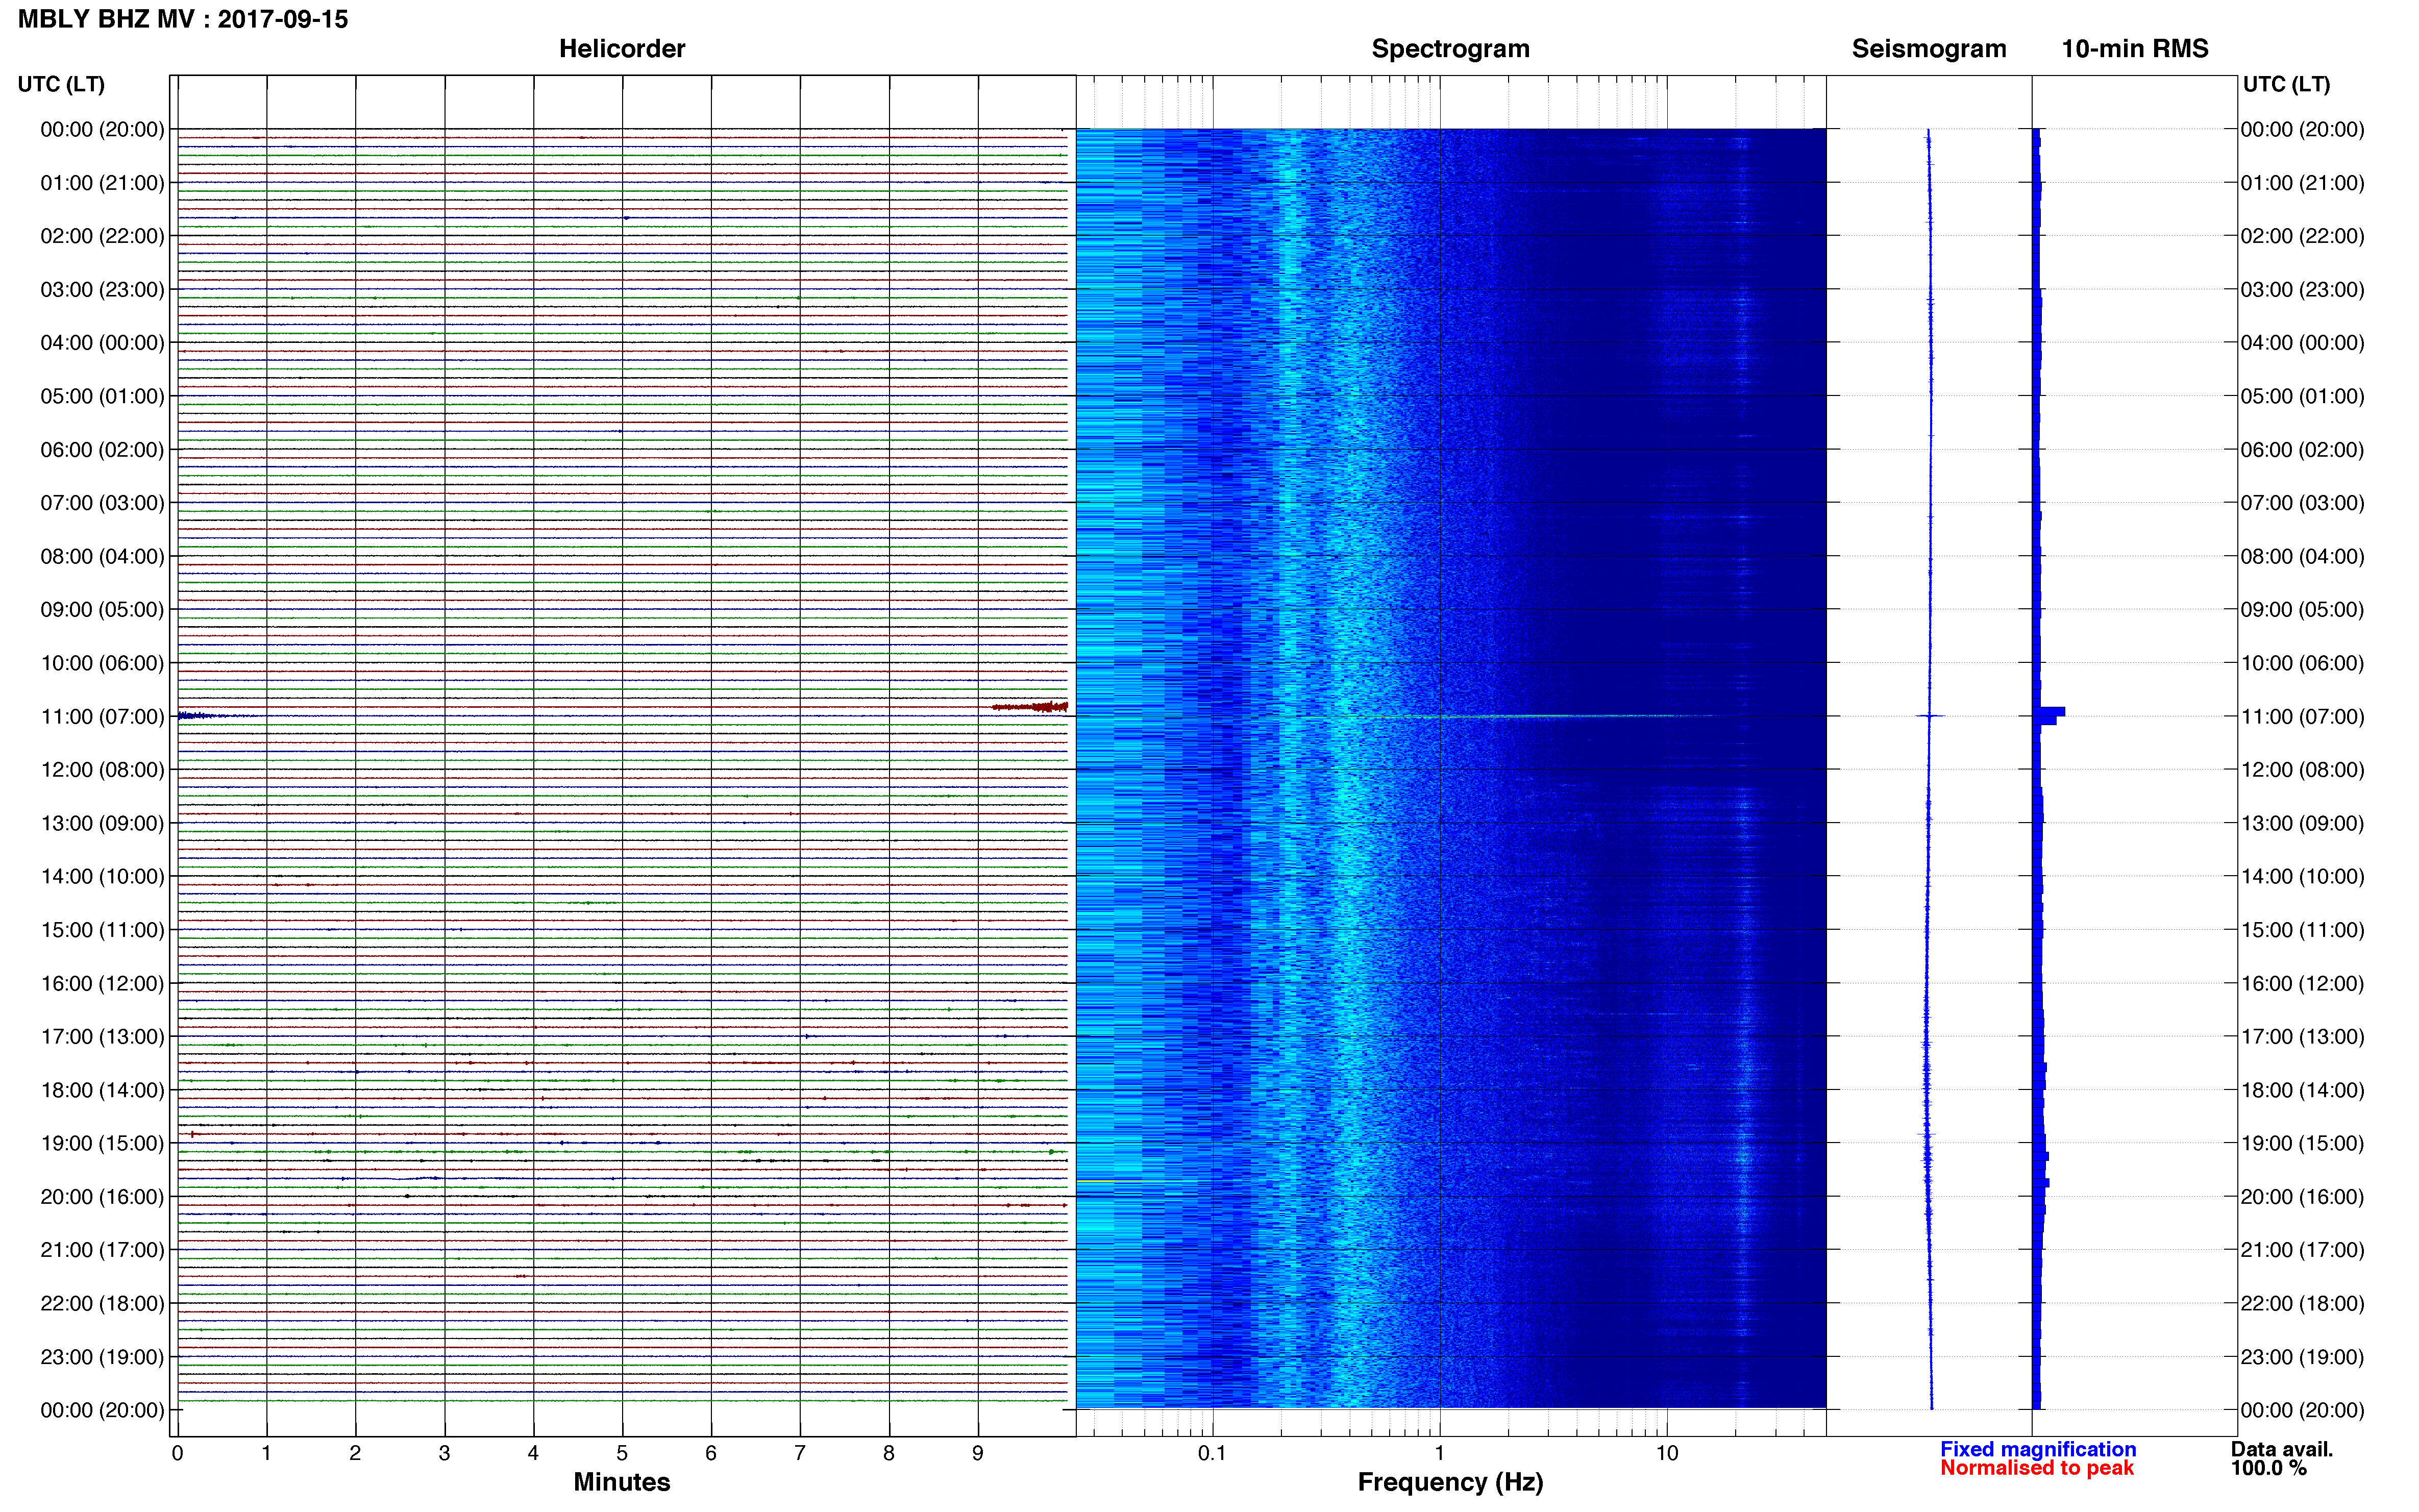Click "15:00 (11:00)" beside the RMS panel
2419x1512 pixels.
[2302, 930]
